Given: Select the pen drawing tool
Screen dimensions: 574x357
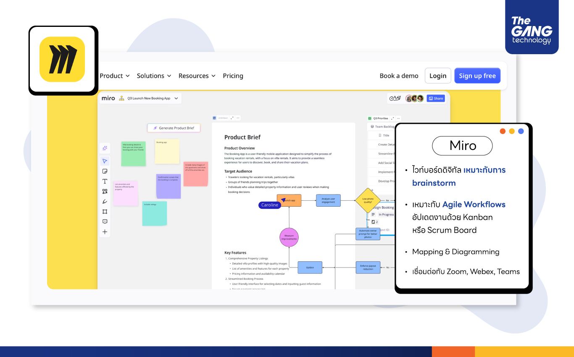Looking at the screenshot, I should click(x=105, y=202).
